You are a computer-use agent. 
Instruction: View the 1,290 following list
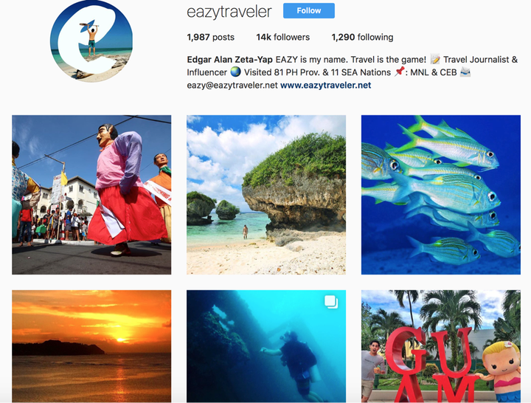(x=362, y=37)
